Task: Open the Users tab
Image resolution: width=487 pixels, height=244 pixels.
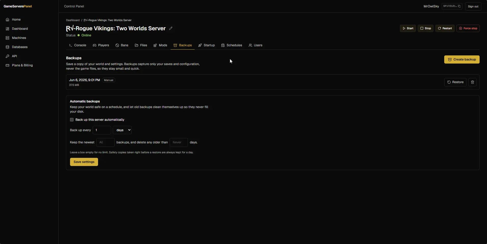Action: pos(255,45)
